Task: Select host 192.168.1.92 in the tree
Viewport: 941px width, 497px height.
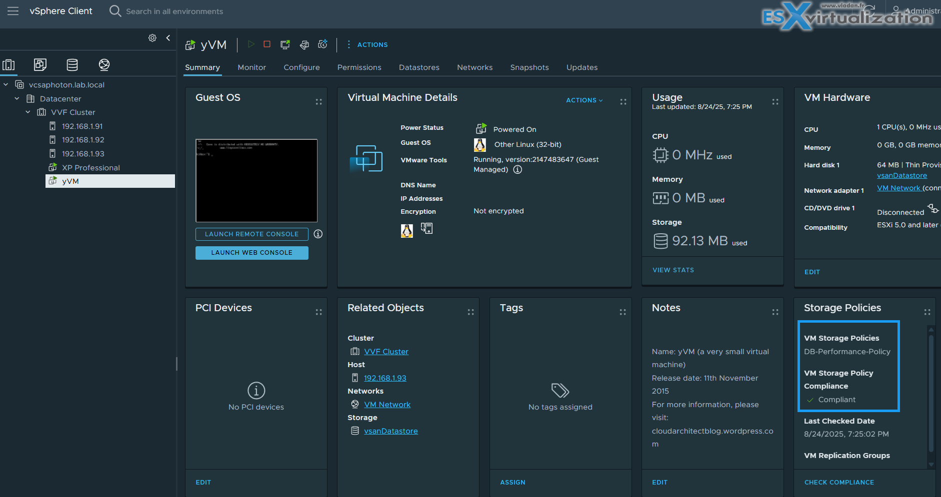Action: click(x=83, y=140)
